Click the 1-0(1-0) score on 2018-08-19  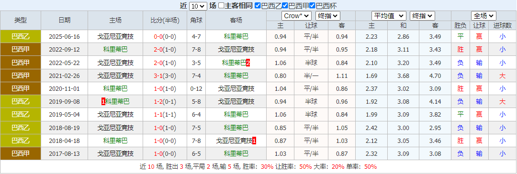coord(165,128)
